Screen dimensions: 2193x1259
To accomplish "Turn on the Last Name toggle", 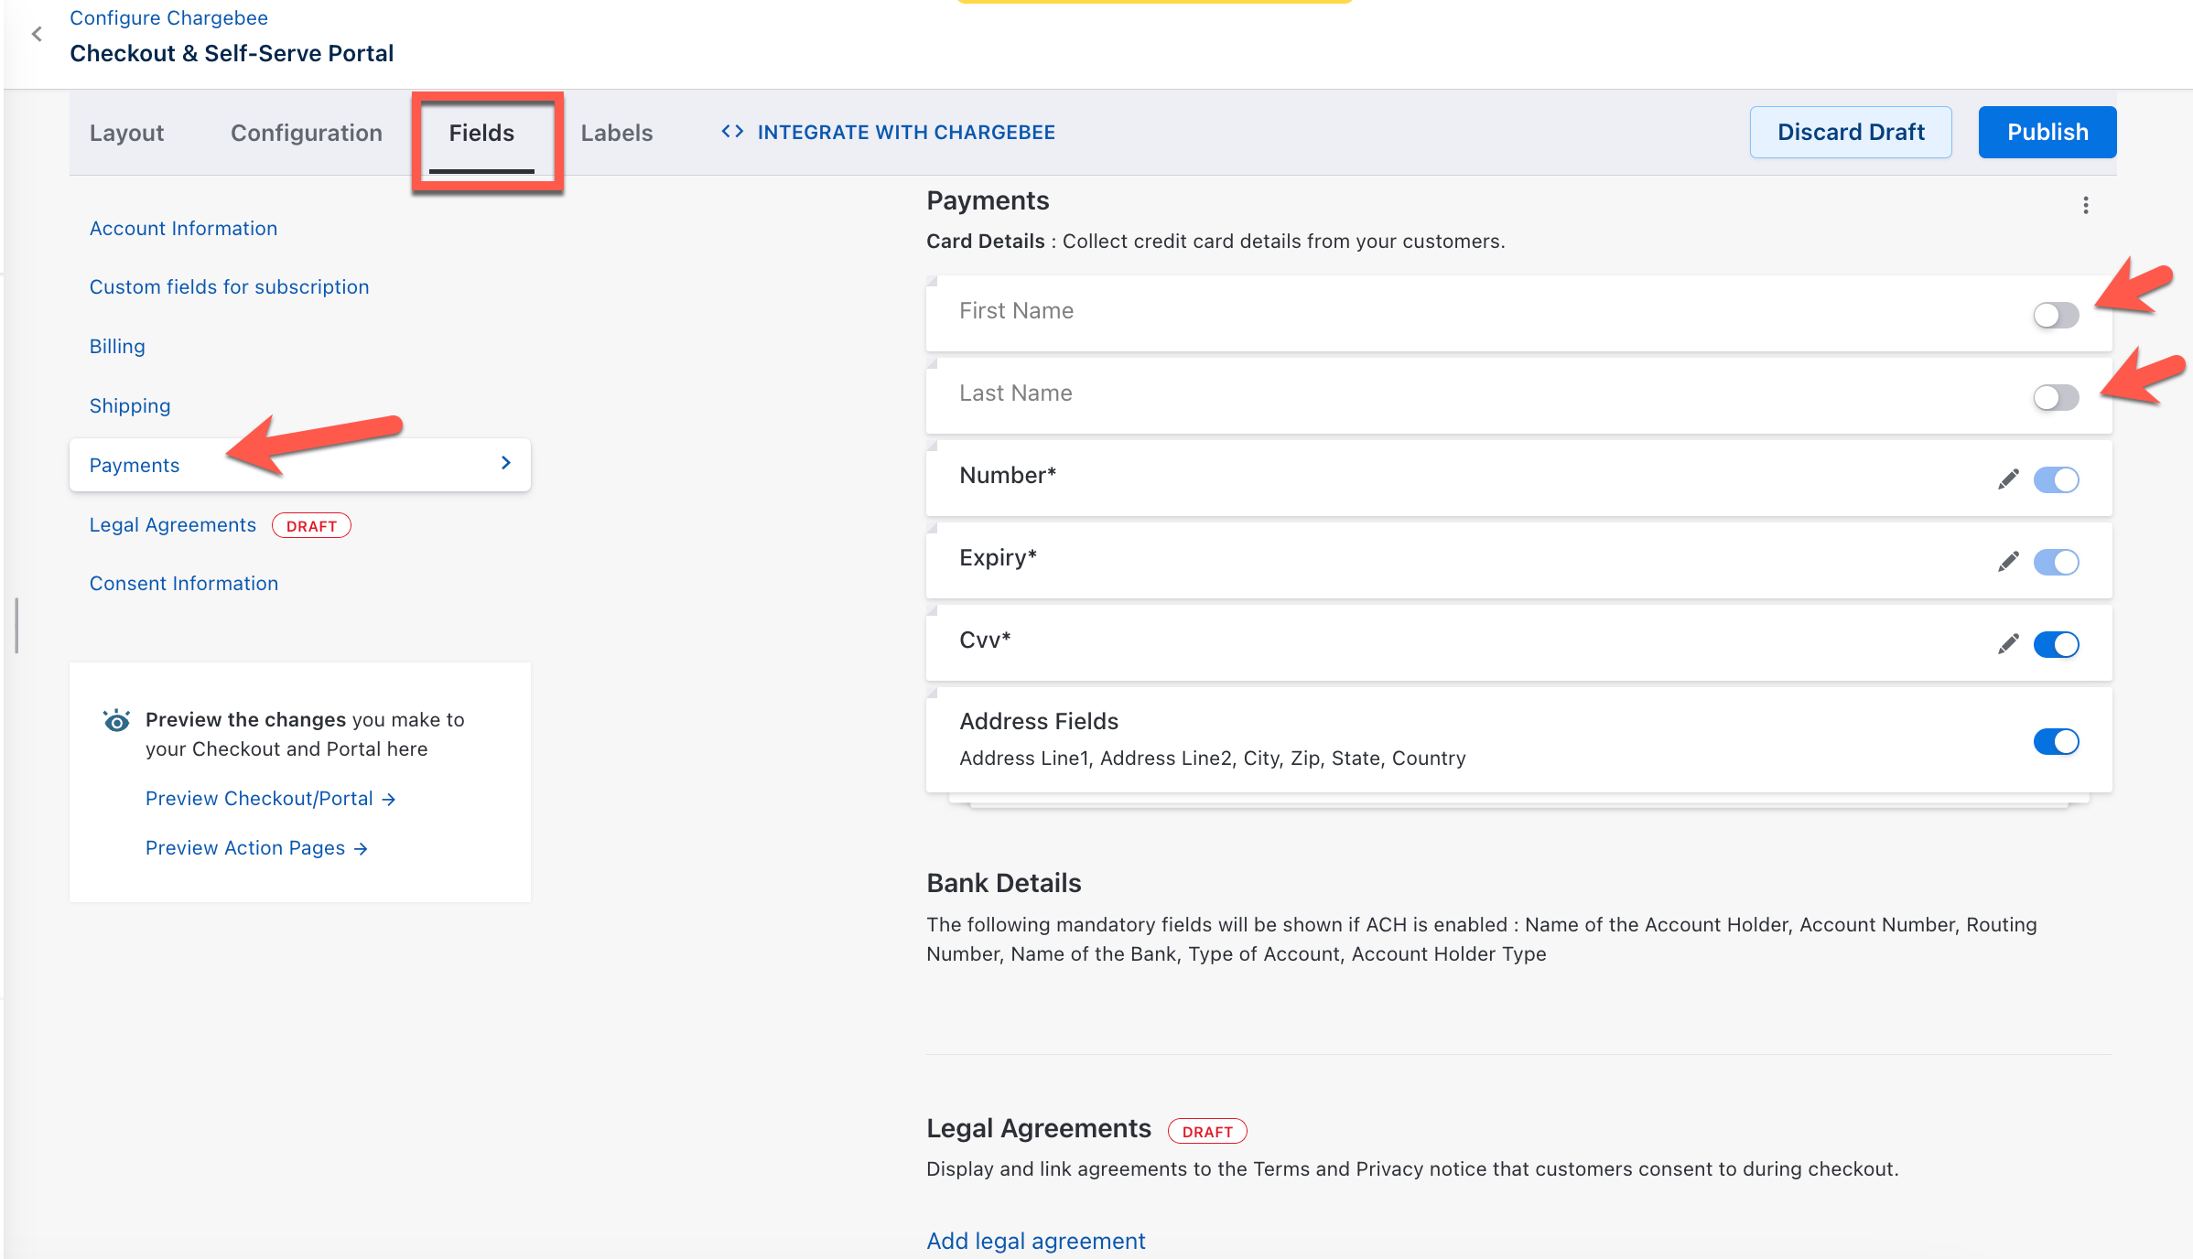I will click(2056, 398).
